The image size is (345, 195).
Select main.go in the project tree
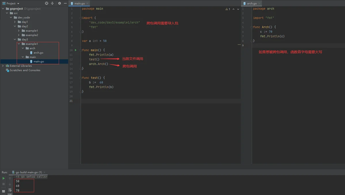click(39, 61)
